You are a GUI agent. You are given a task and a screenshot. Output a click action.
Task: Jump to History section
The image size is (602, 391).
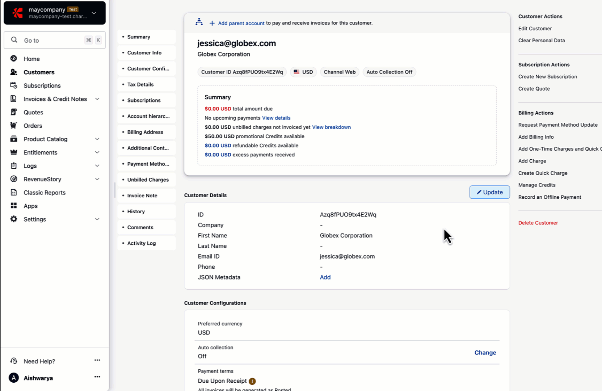[146, 211]
